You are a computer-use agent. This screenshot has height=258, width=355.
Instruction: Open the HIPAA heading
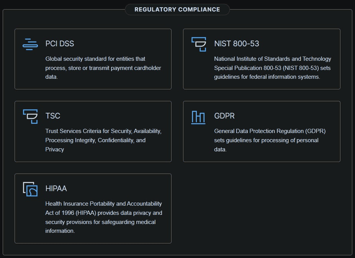56,188
